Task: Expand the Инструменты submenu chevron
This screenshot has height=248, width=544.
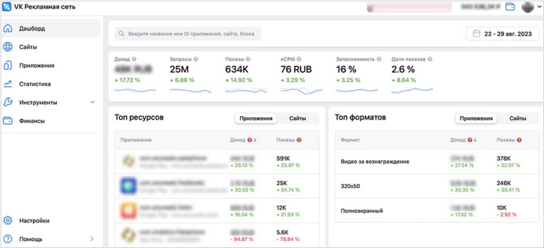Action: (92, 102)
